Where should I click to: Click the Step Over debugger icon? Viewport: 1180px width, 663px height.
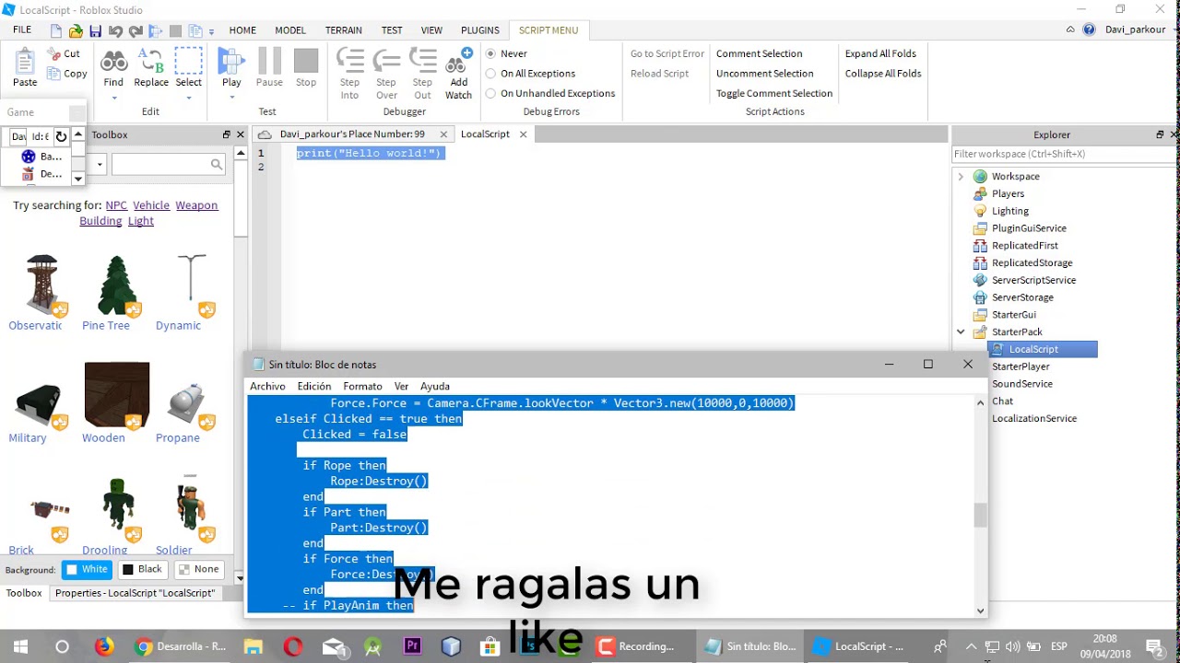[x=386, y=62]
